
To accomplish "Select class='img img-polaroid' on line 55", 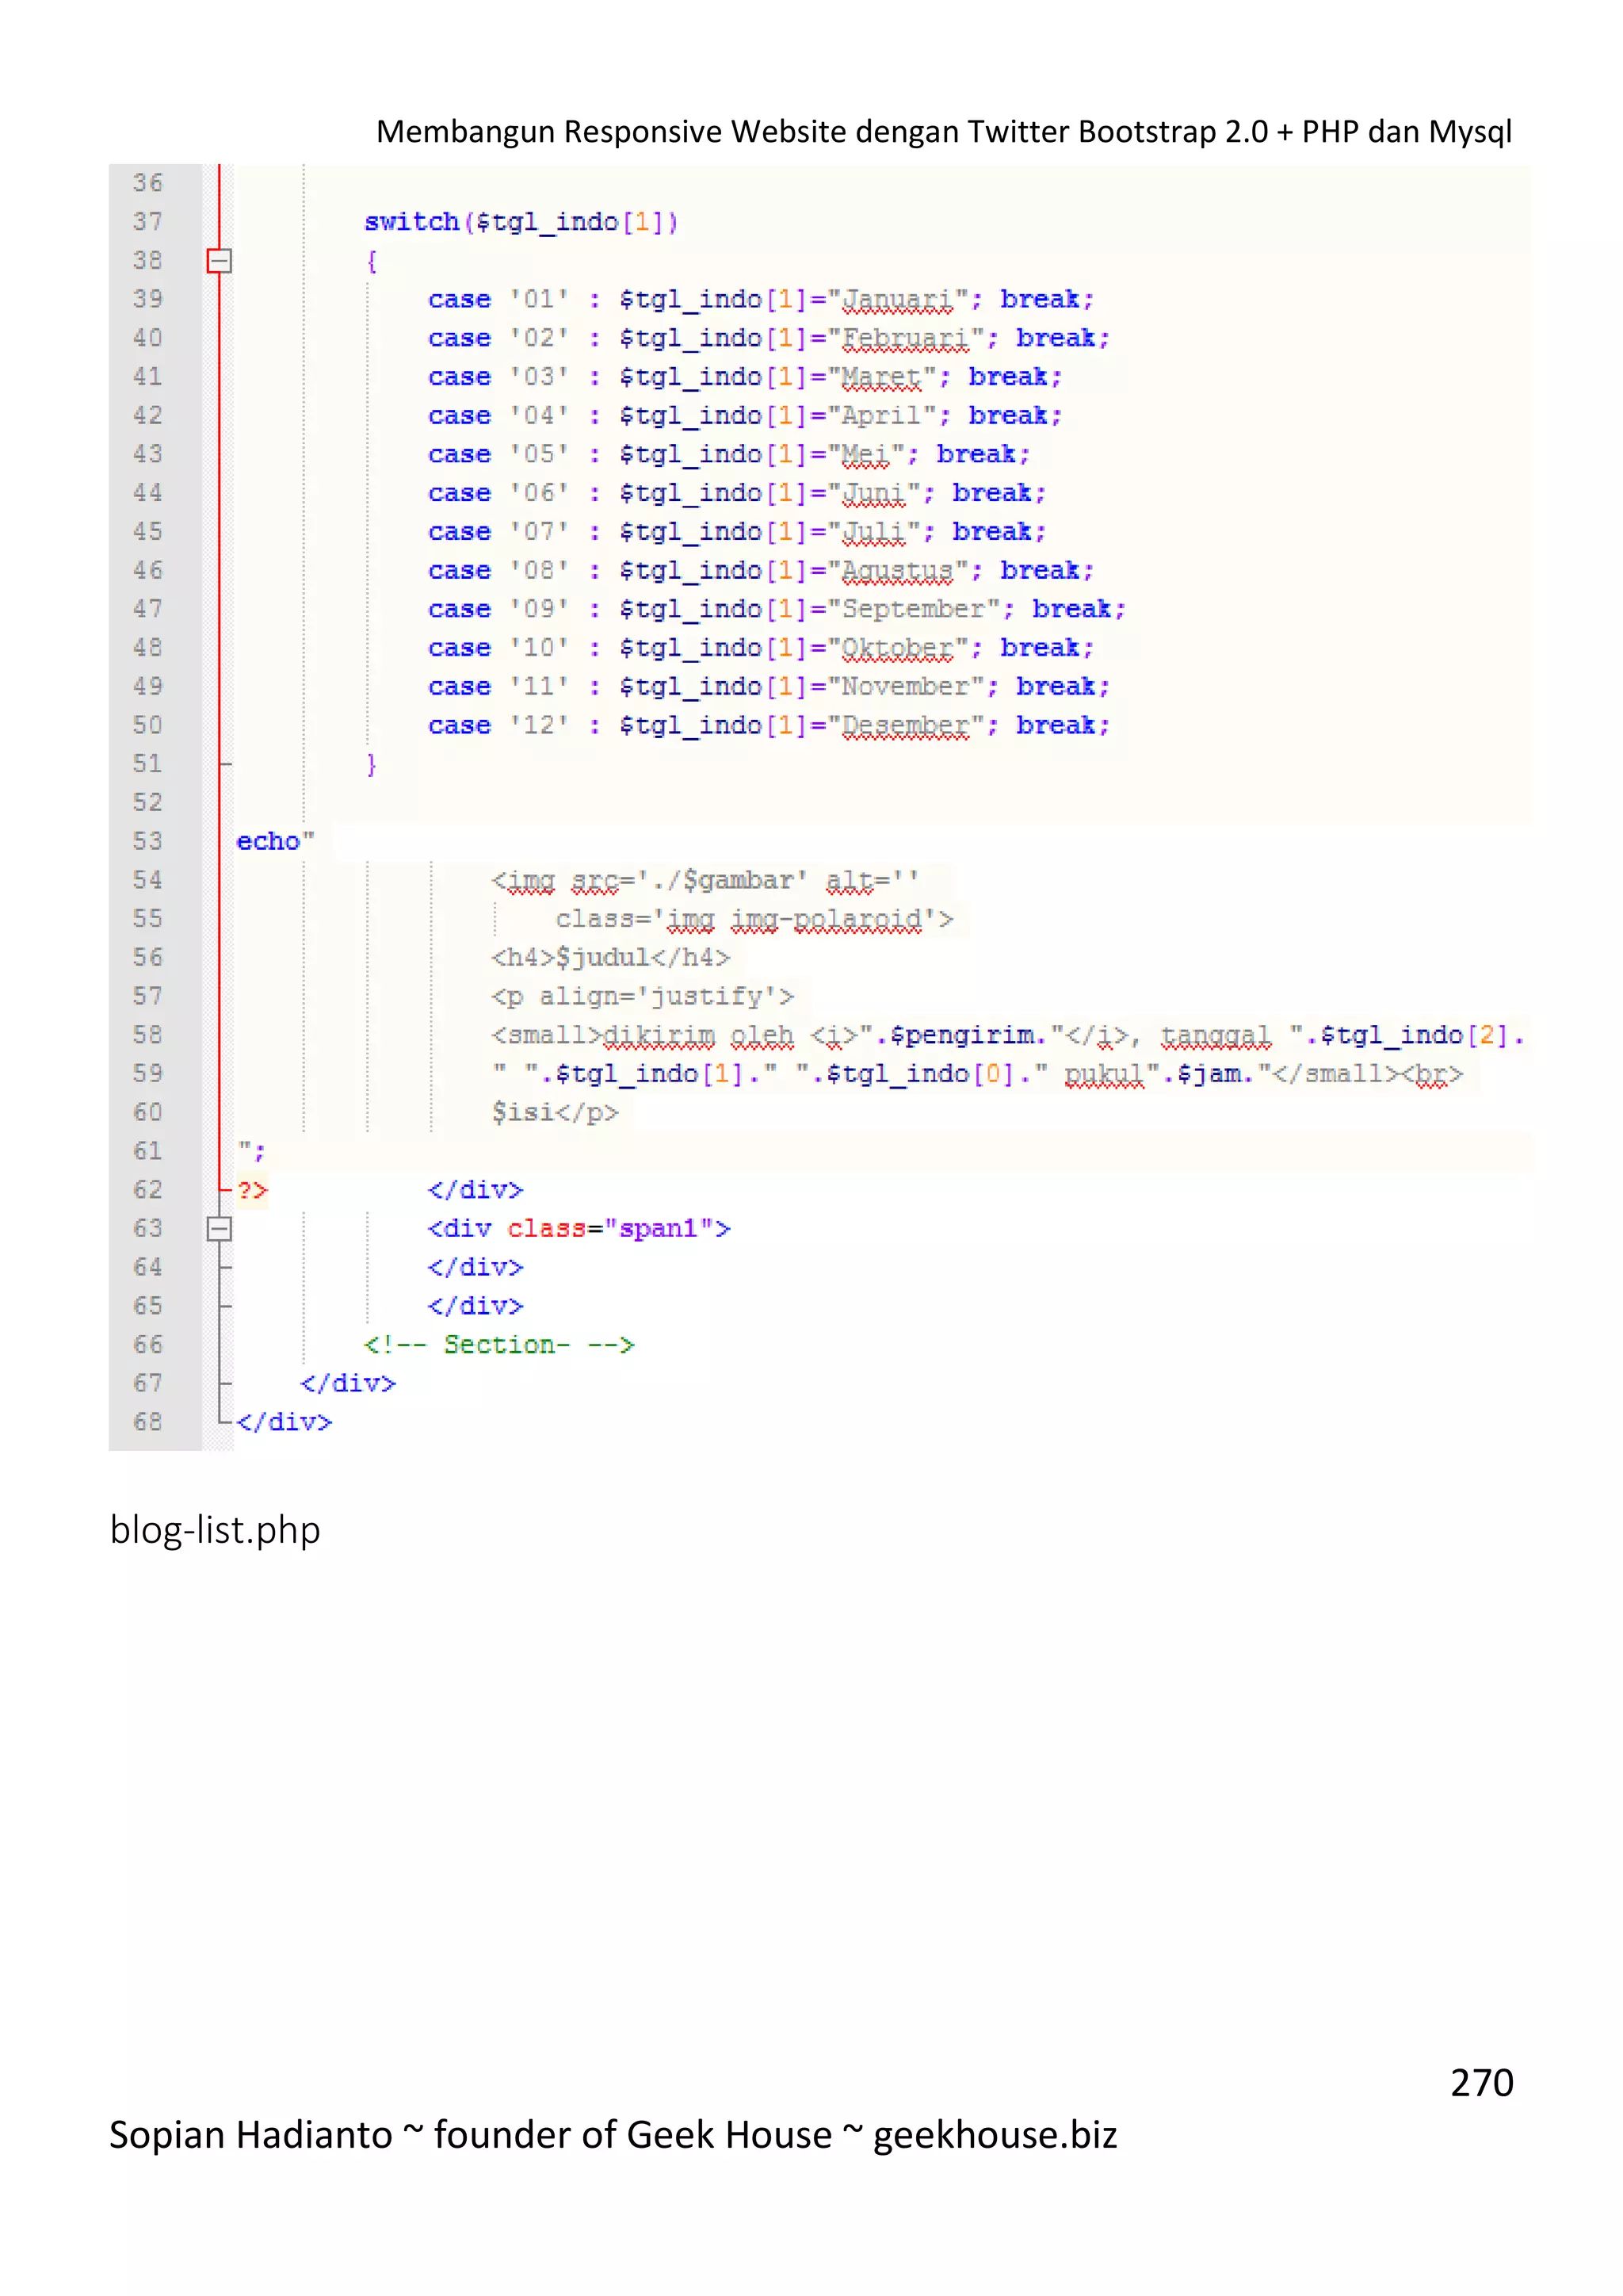I will pyautogui.click(x=754, y=919).
